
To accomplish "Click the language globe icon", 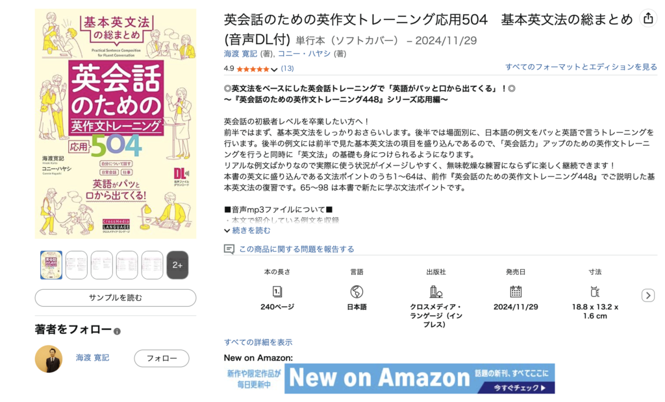I will point(357,291).
